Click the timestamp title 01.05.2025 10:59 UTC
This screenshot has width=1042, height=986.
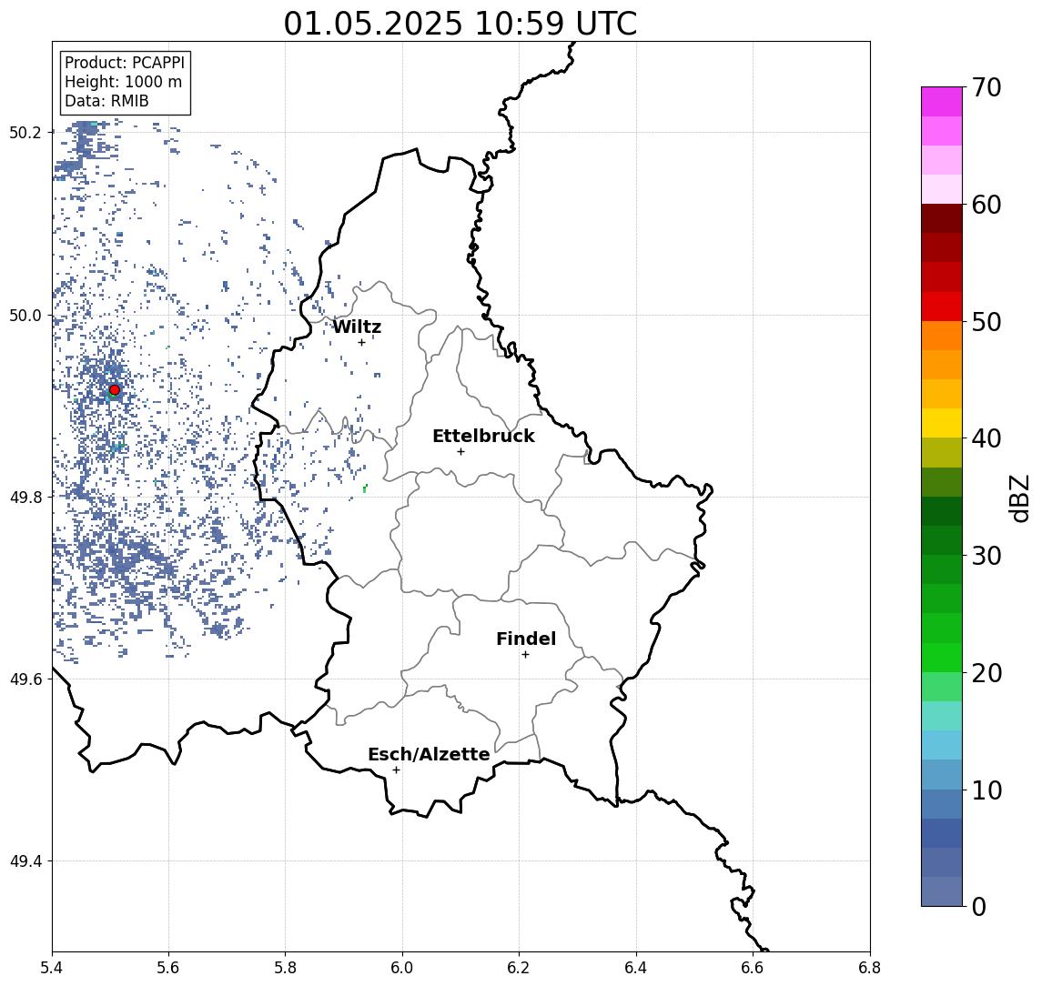click(460, 24)
